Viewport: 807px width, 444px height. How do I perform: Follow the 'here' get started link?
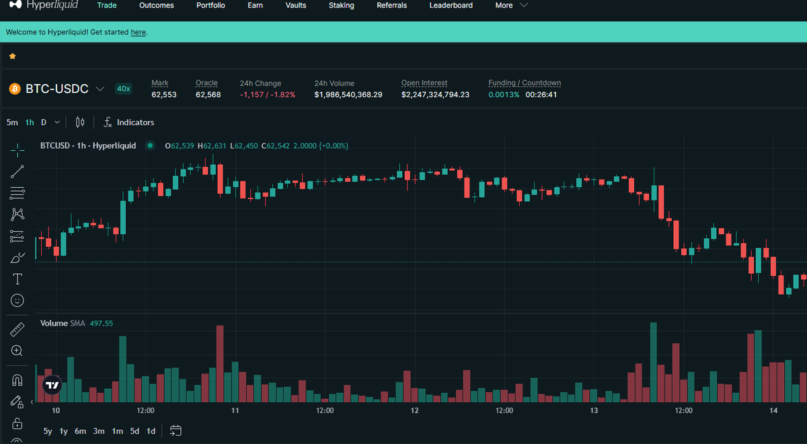(x=138, y=32)
